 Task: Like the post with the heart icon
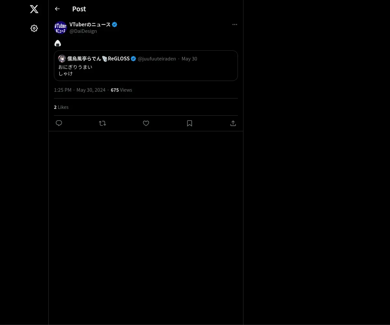146,123
